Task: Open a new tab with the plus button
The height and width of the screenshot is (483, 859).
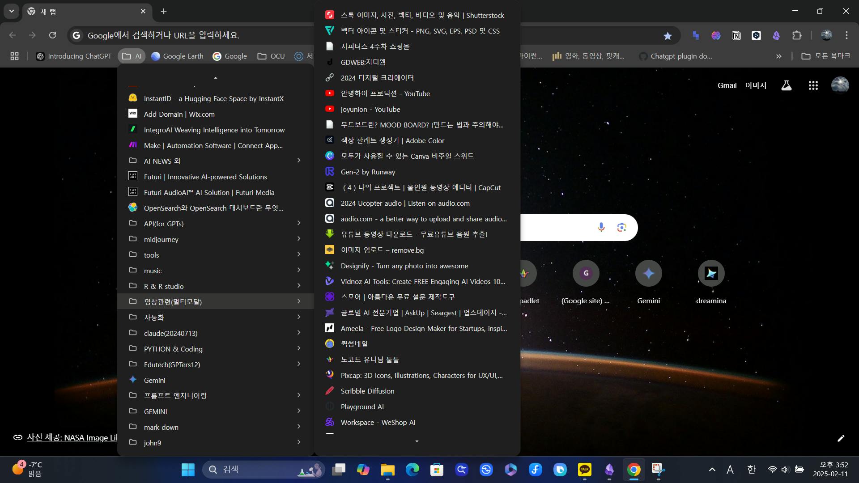Action: (x=164, y=11)
